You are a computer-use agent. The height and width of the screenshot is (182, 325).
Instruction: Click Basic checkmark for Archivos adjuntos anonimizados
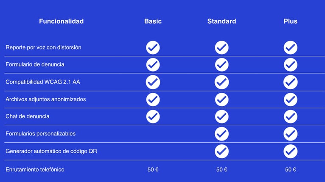point(153,99)
